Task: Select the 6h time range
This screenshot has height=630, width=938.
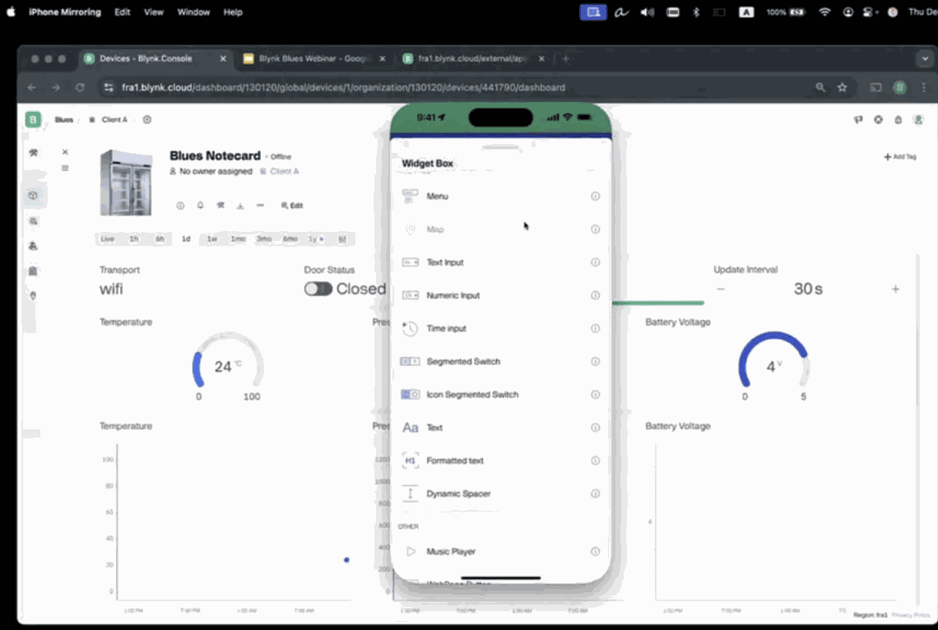Action: point(160,239)
